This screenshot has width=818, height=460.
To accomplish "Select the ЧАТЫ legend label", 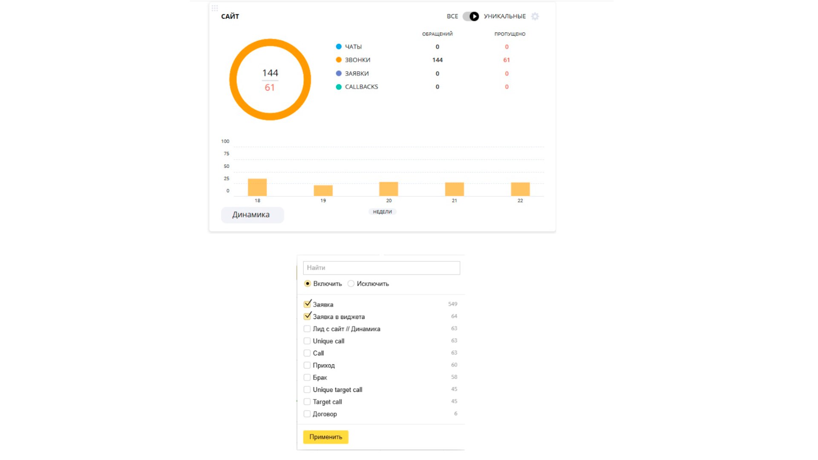I will (x=353, y=47).
